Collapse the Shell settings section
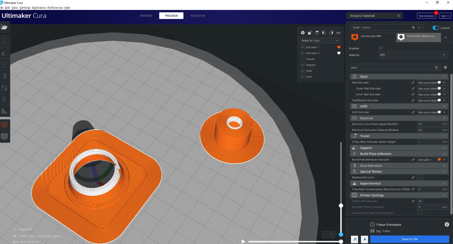453x244 pixels. pyautogui.click(x=399, y=77)
